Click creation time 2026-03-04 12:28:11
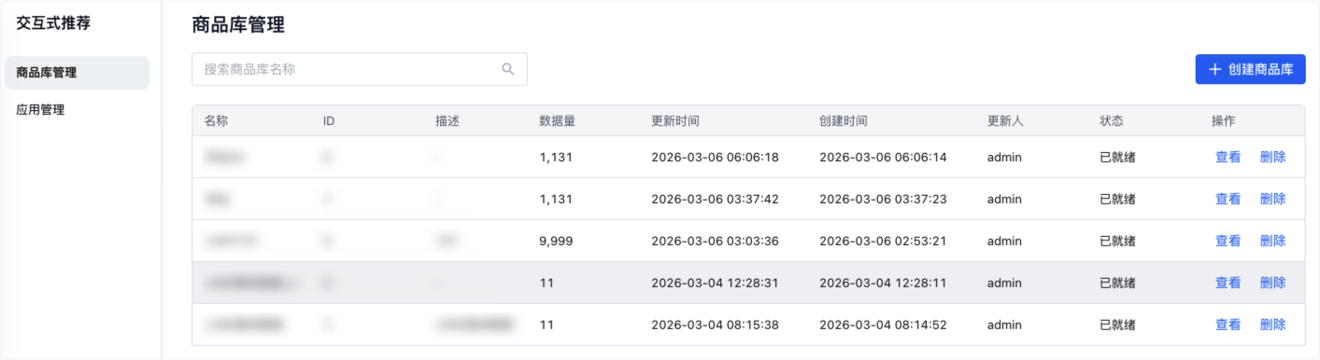 [883, 283]
